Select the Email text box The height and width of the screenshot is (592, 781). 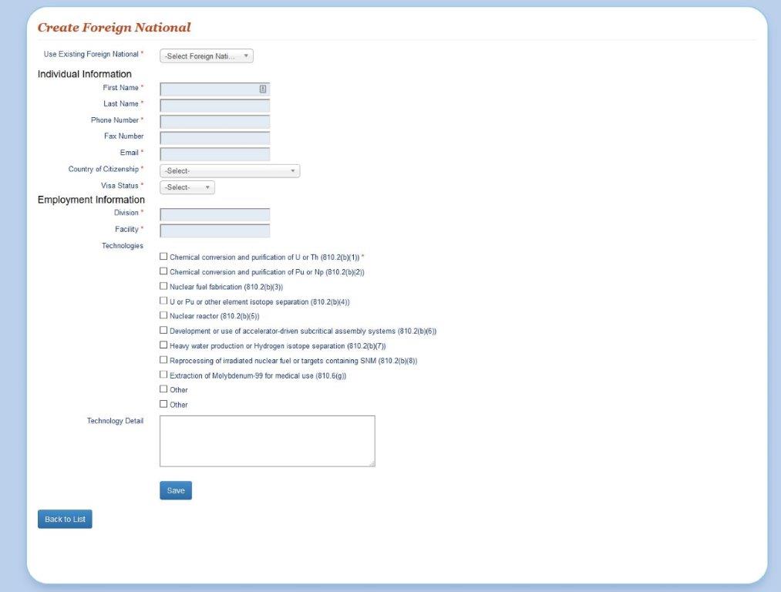(214, 153)
